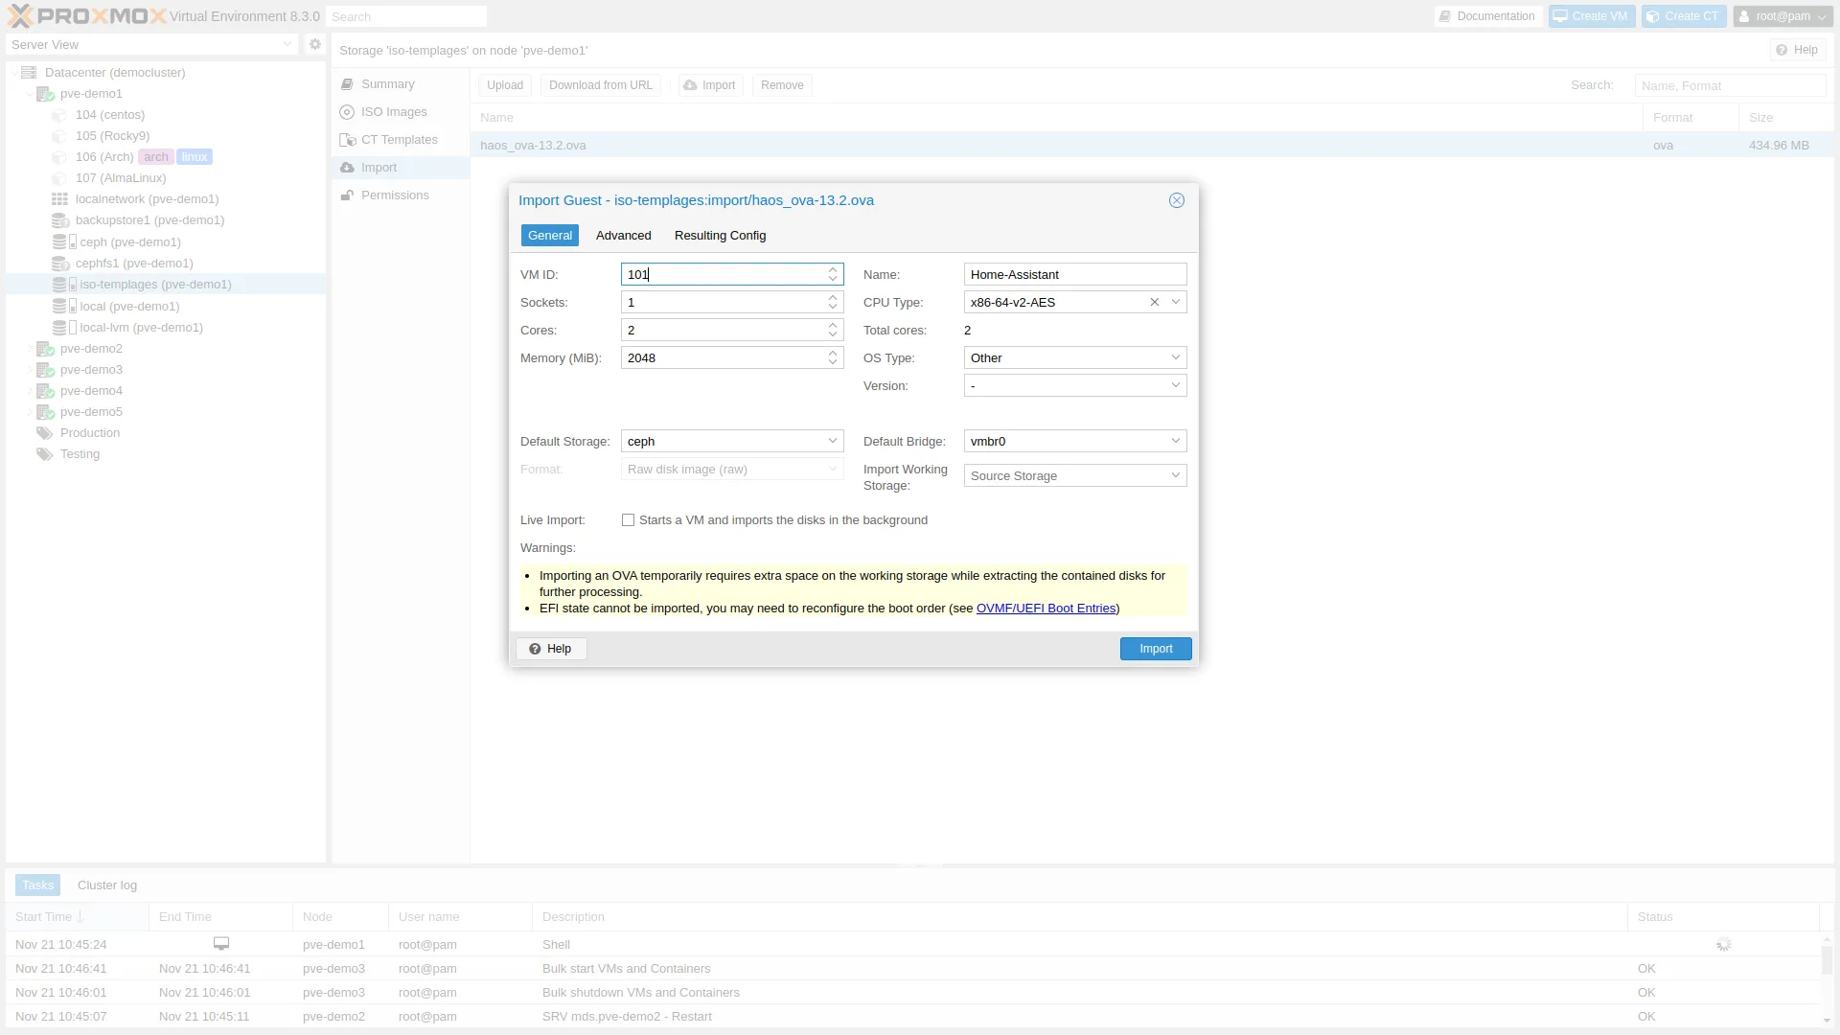
Task: Increase the VM ID using spinner up arrow
Action: pyautogui.click(x=833, y=270)
